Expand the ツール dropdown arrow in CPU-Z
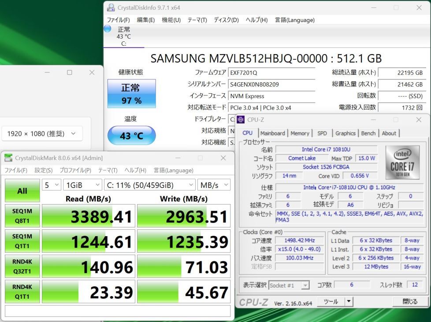This screenshot has height=322, width=431. [x=349, y=301]
